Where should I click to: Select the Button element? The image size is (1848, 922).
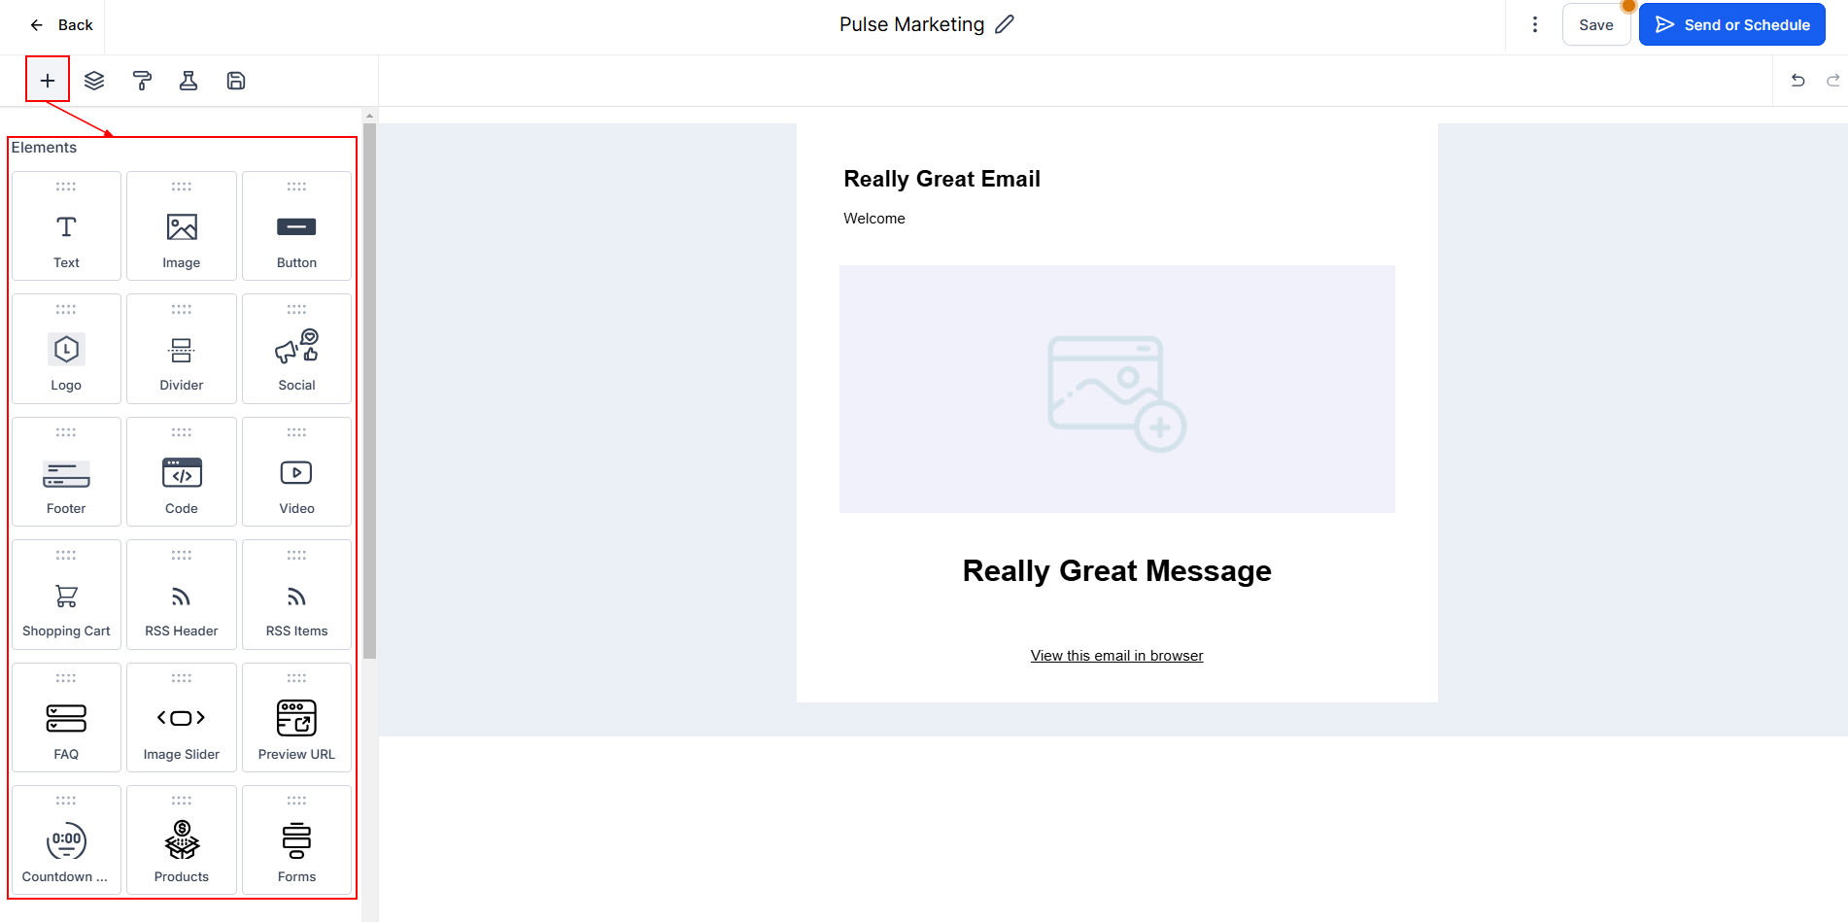pyautogui.click(x=296, y=226)
